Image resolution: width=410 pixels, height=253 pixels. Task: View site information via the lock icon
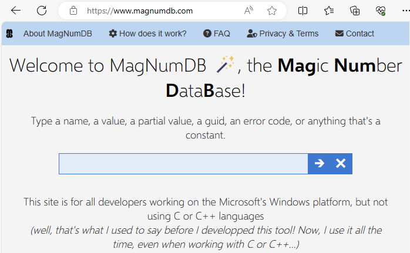(73, 11)
